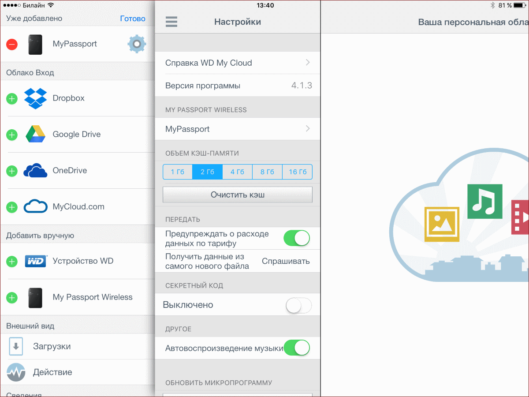This screenshot has height=397, width=529.
Task: Add Google Drive with green plus icon
Action: 12,135
